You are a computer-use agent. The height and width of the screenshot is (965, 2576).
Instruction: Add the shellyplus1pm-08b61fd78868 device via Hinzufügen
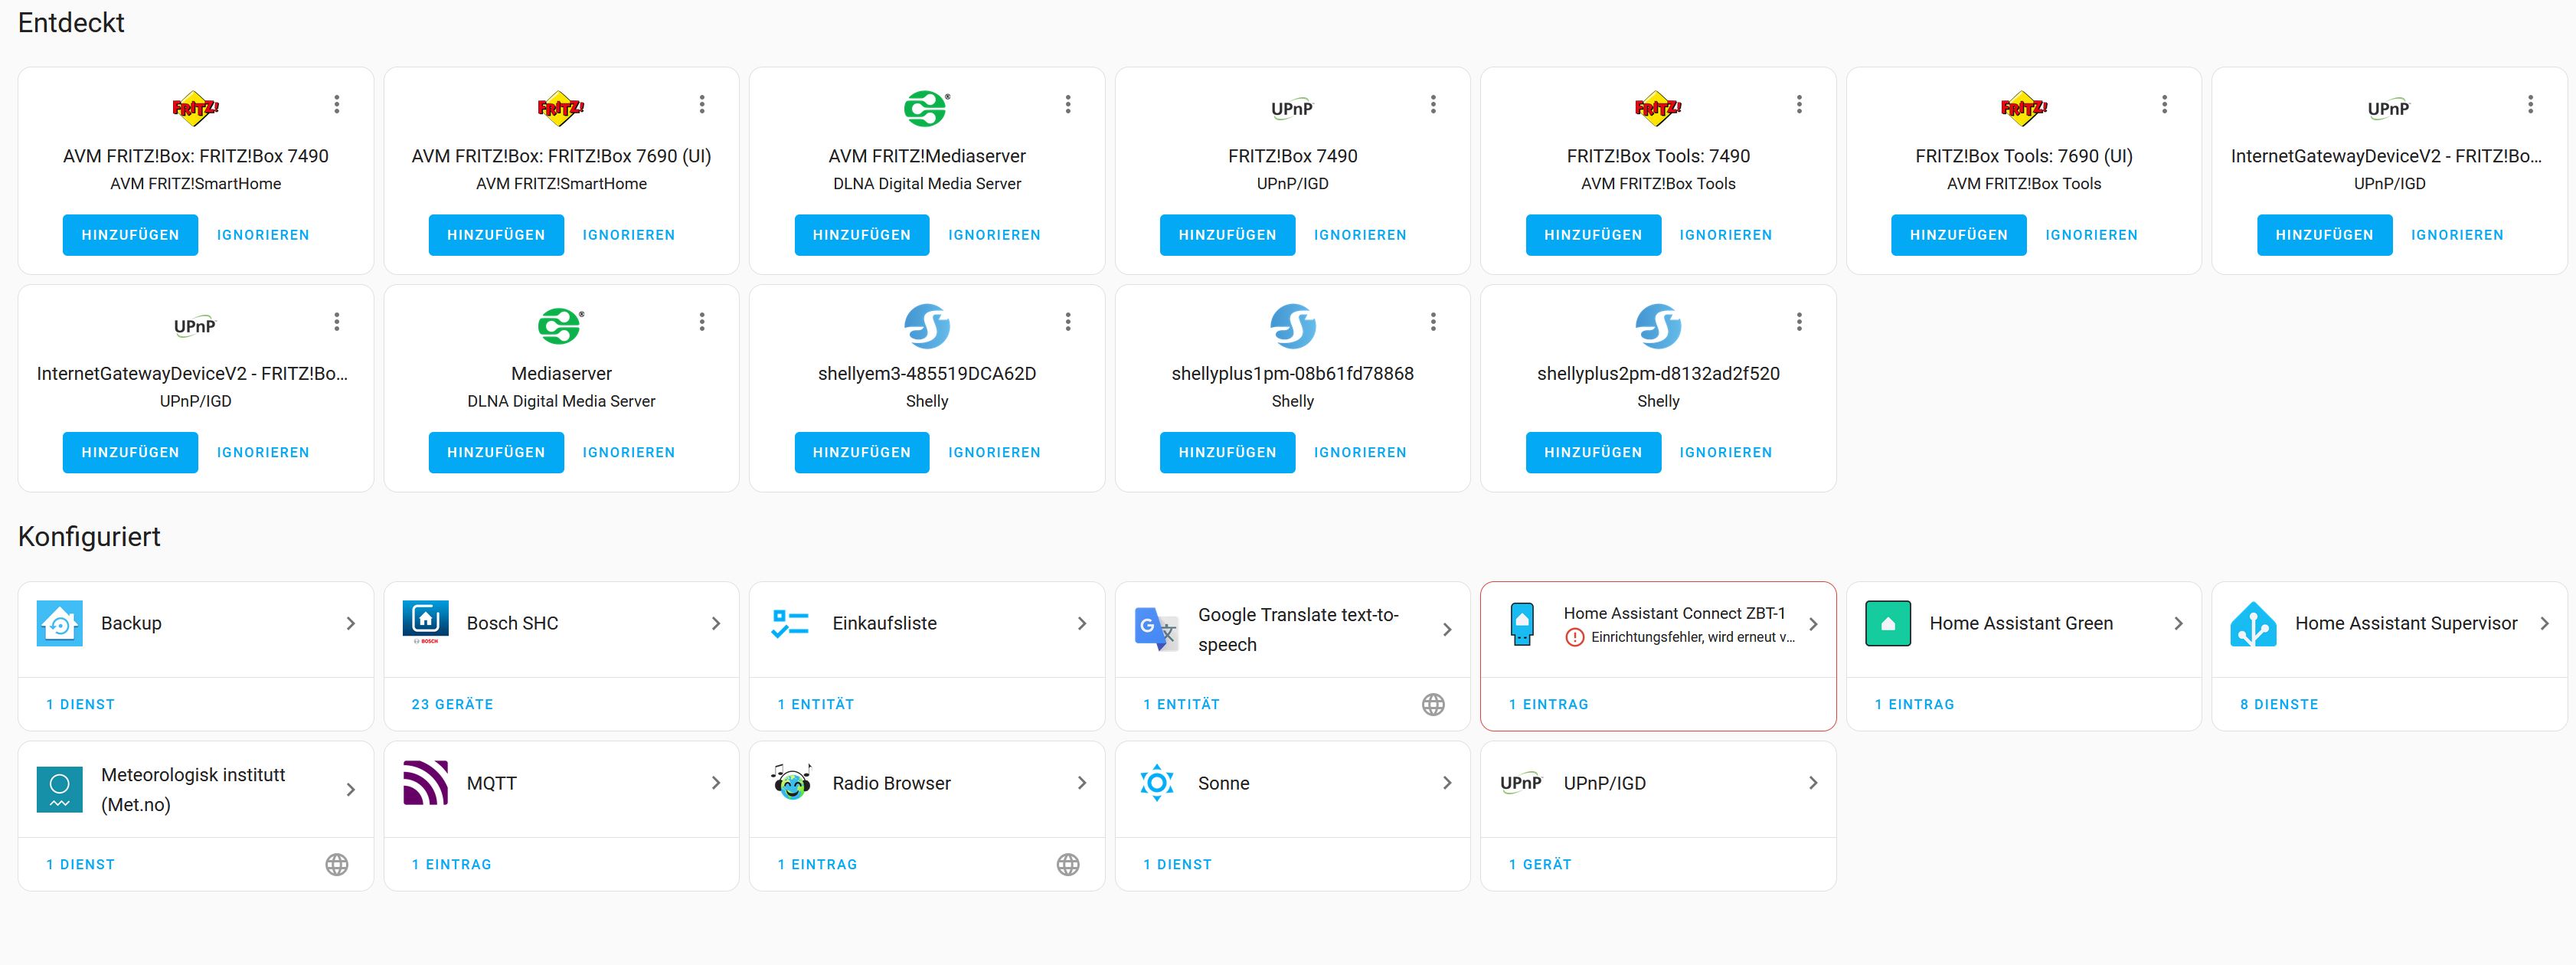(1227, 452)
